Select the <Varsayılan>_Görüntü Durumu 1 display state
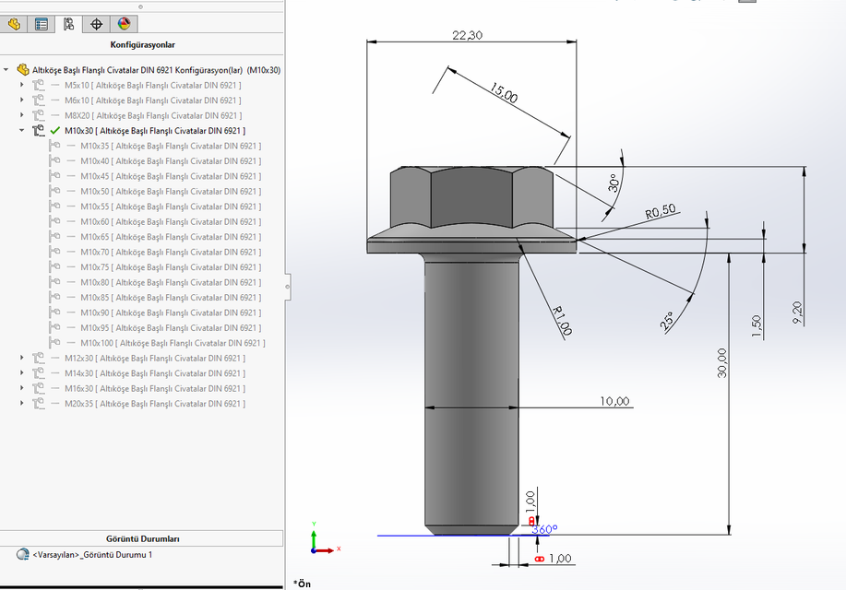 92,555
